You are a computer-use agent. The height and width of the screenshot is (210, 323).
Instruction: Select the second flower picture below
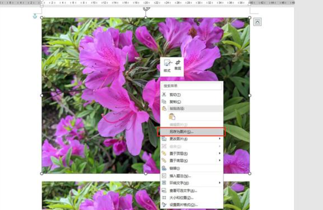click(x=101, y=195)
